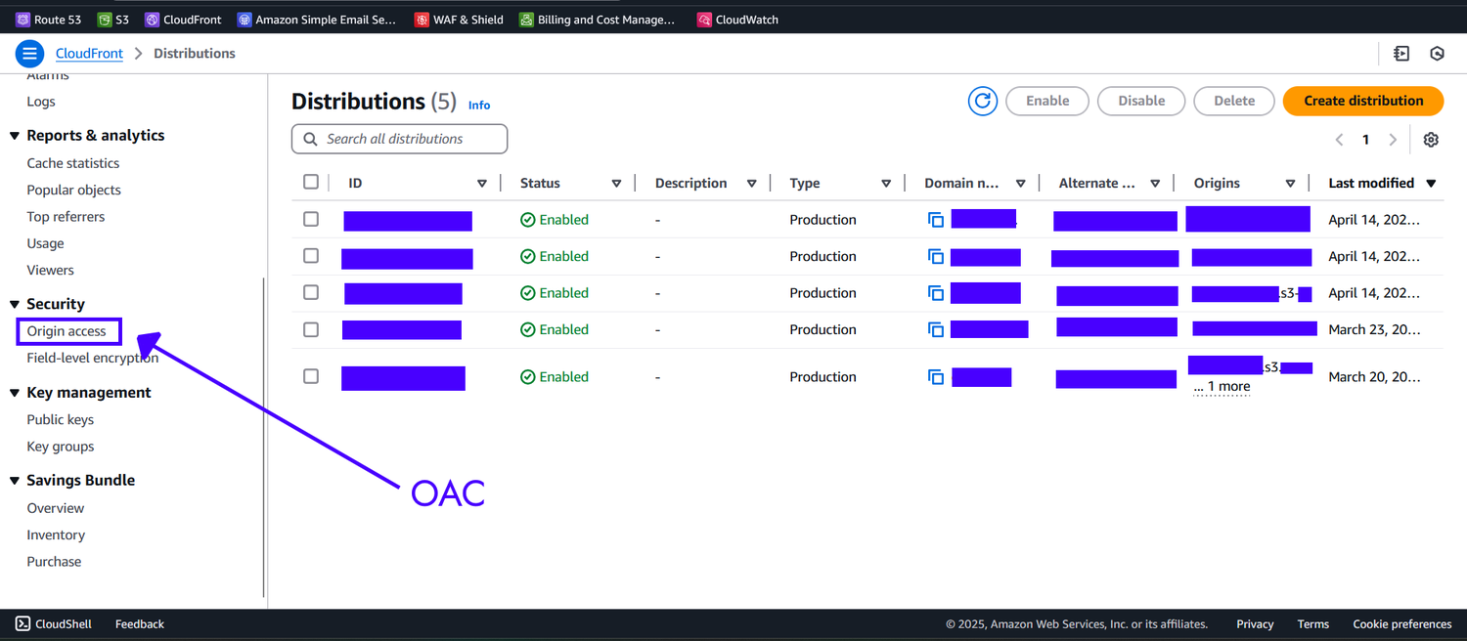1467x641 pixels.
Task: Sort by the Type column arrow
Action: [886, 184]
